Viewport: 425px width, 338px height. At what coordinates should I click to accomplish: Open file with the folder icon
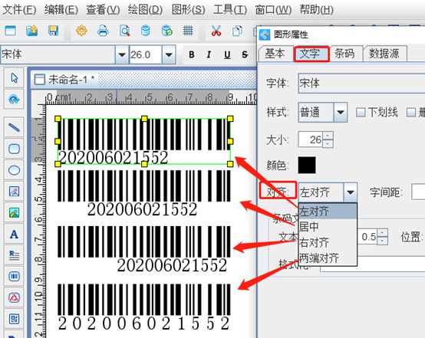click(x=32, y=31)
